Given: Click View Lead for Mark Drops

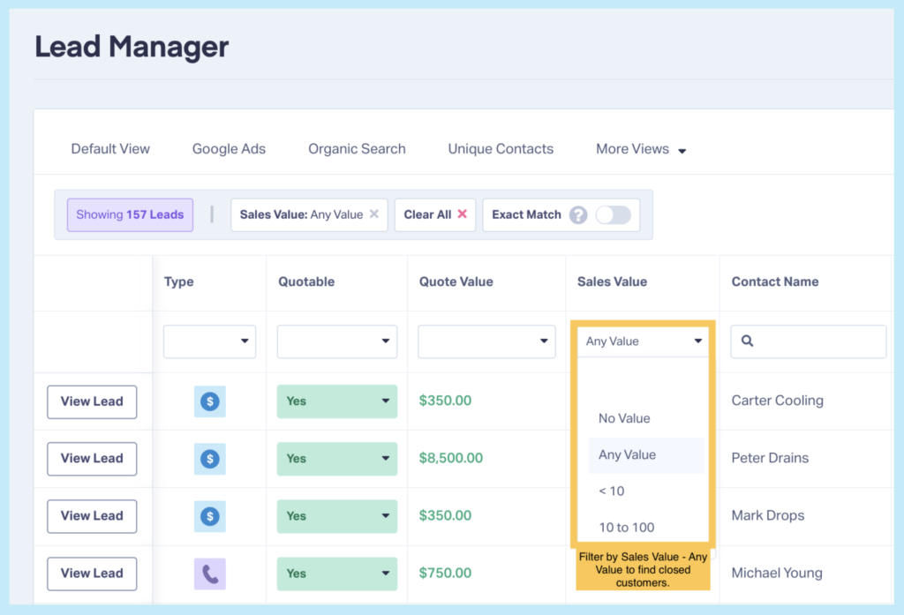Looking at the screenshot, I should (92, 515).
